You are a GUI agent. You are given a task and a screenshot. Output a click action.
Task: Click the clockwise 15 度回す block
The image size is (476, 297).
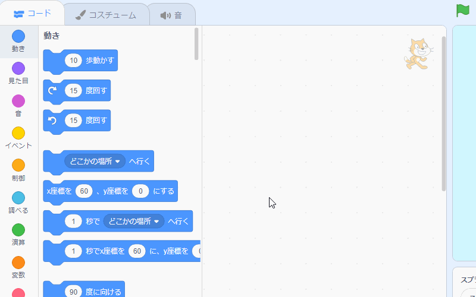tap(77, 91)
